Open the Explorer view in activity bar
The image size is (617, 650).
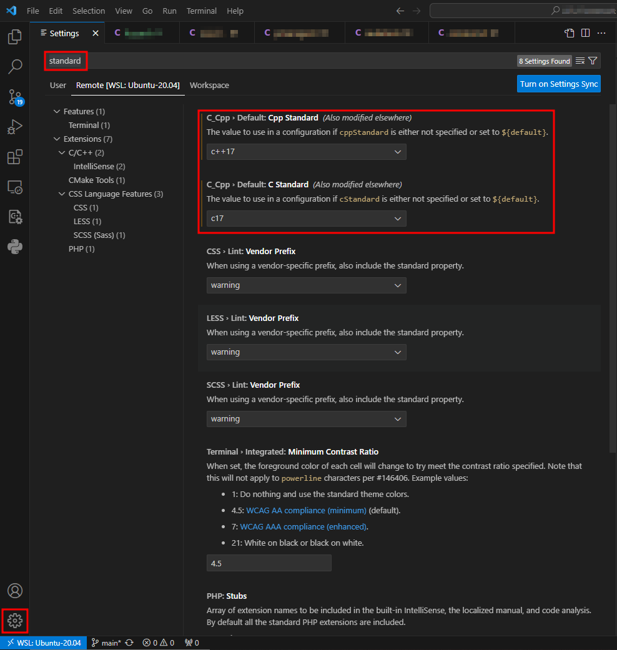click(15, 37)
